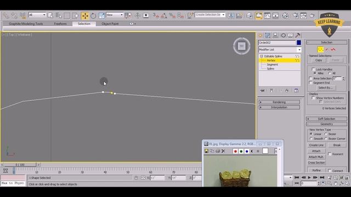The image size is (351, 197).
Task: Open the Object Paint ribbon tab
Action: 110,24
